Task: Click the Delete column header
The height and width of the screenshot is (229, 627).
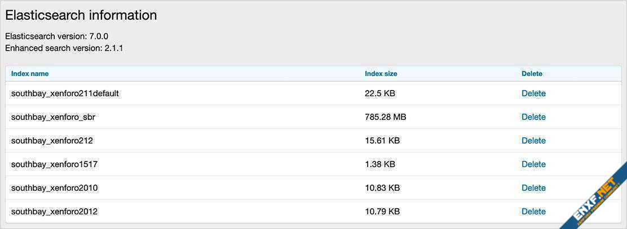Action: tap(532, 74)
